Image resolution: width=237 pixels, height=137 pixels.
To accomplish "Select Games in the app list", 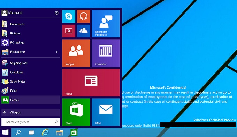I will [31, 100].
